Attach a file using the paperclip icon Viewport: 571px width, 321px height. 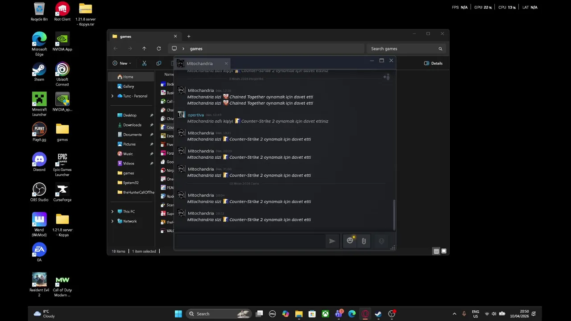pos(364,241)
